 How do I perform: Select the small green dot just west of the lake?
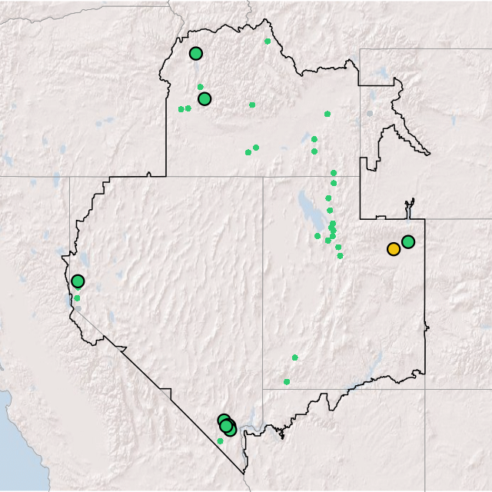tap(317, 236)
